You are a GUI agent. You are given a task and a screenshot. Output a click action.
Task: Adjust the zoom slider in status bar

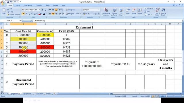coord(174,96)
